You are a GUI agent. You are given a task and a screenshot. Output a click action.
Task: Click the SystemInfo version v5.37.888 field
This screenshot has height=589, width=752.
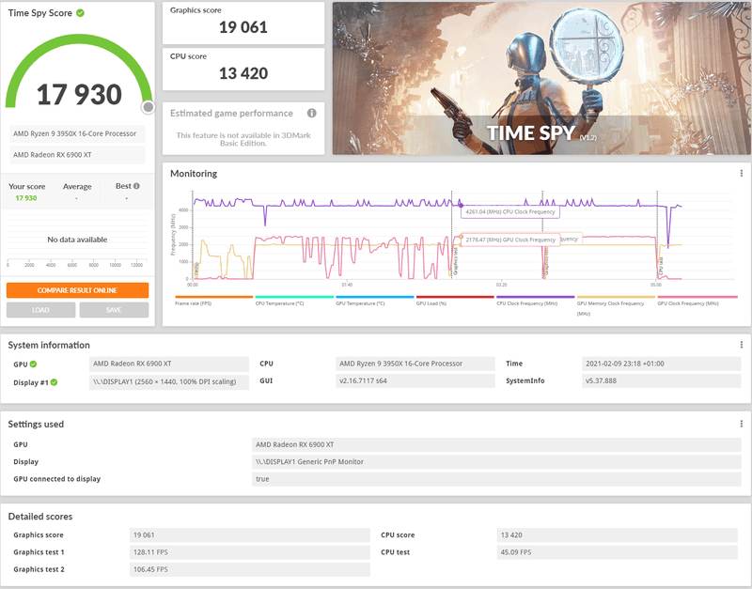(662, 381)
